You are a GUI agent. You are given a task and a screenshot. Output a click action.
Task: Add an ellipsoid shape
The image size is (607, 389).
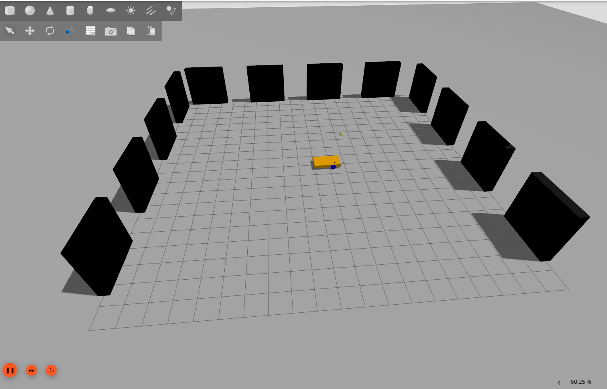(x=111, y=10)
